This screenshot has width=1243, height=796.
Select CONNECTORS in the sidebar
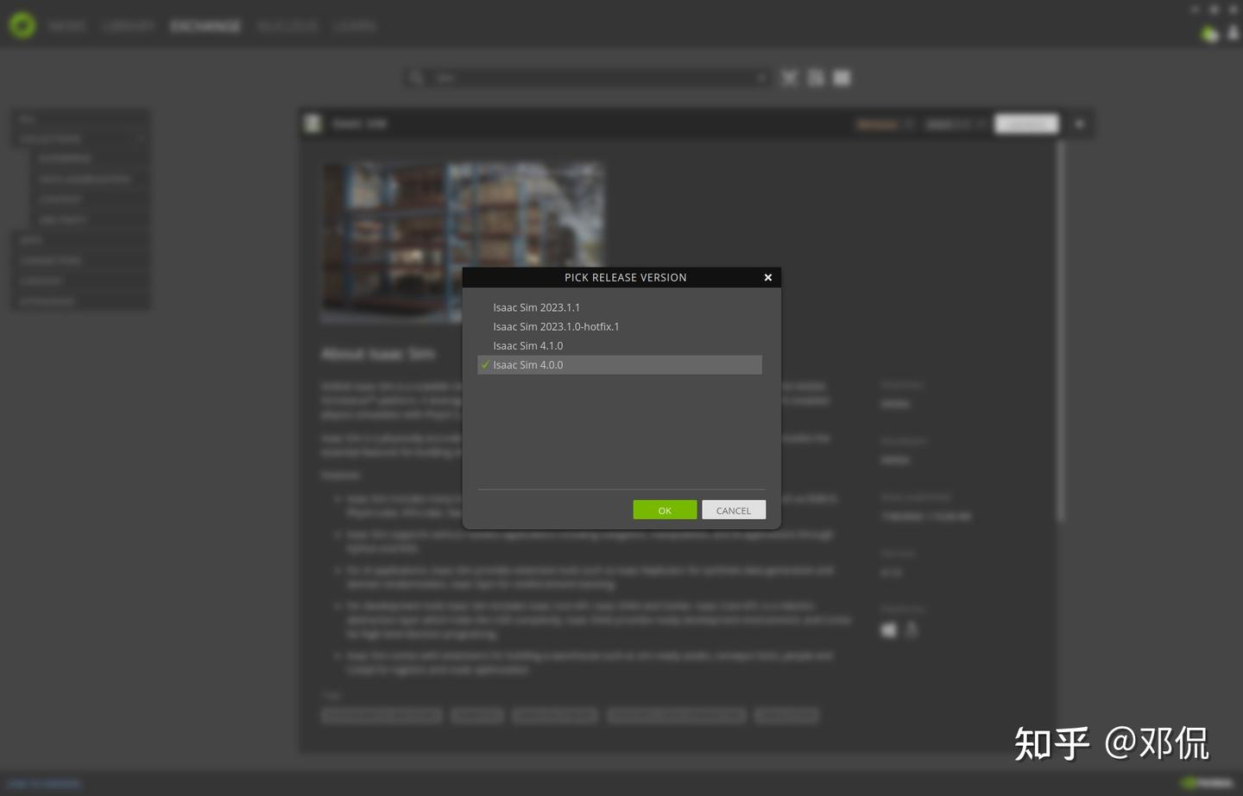[80, 260]
